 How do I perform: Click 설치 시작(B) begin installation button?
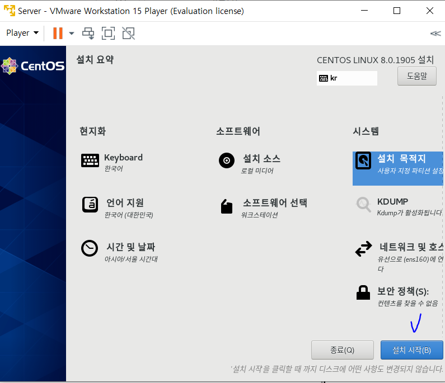click(x=411, y=350)
